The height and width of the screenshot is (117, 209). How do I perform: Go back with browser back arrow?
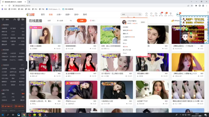(2, 5)
